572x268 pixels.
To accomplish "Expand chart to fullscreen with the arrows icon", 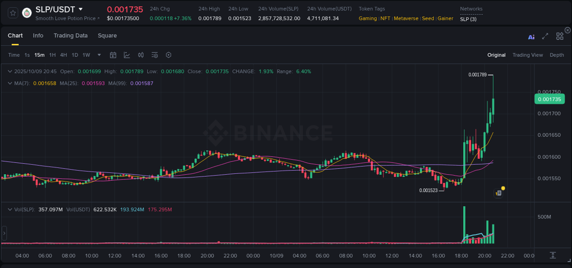I will tap(545, 37).
